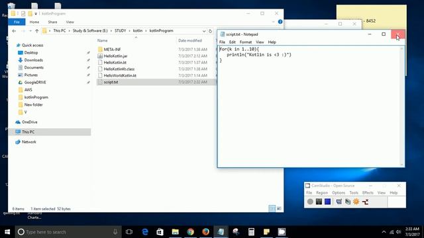
Task: Open the CamStudio Tools menu
Action: click(354, 192)
